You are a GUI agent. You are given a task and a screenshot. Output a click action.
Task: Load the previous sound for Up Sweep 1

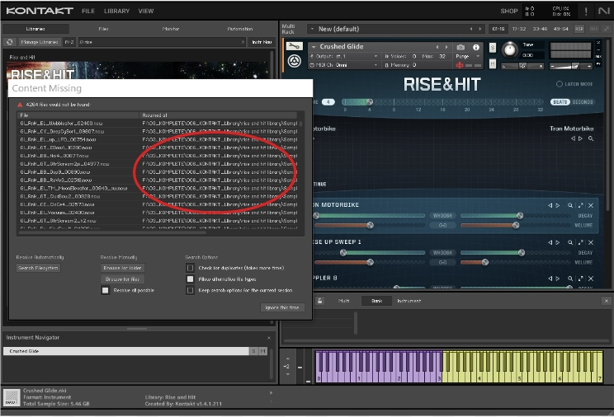click(550, 242)
